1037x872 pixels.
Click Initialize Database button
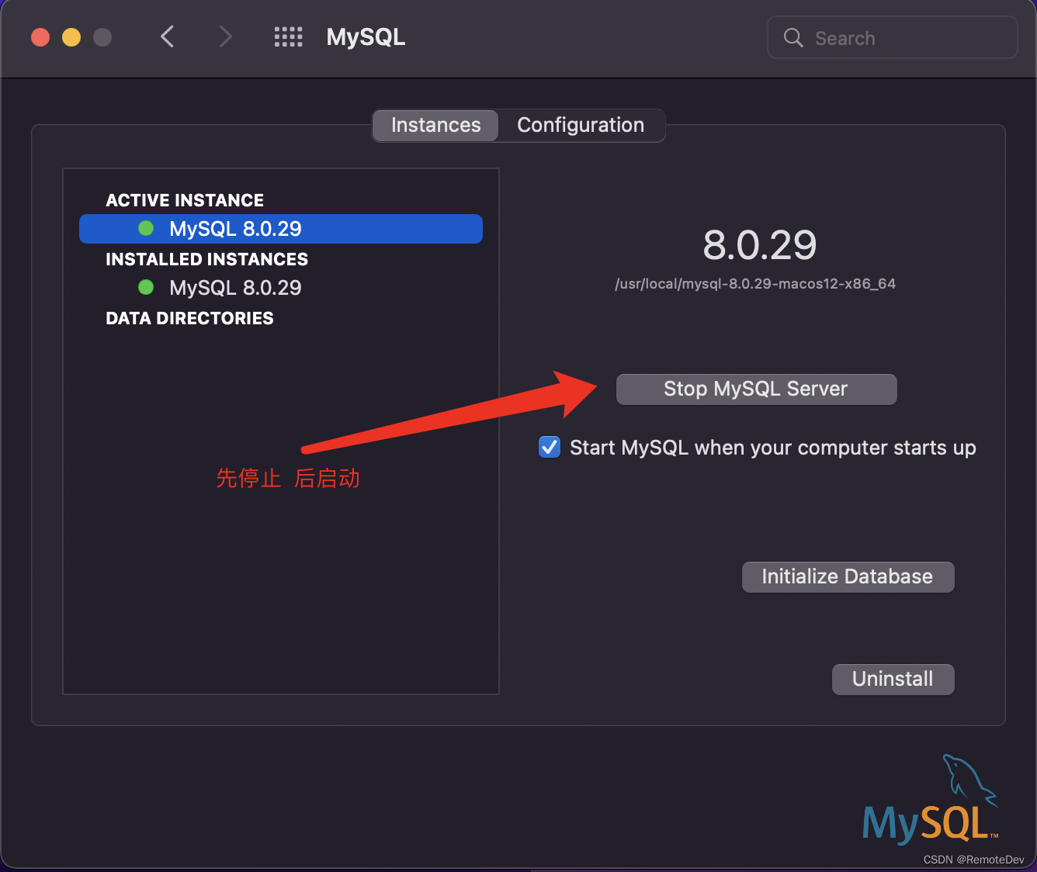848,576
